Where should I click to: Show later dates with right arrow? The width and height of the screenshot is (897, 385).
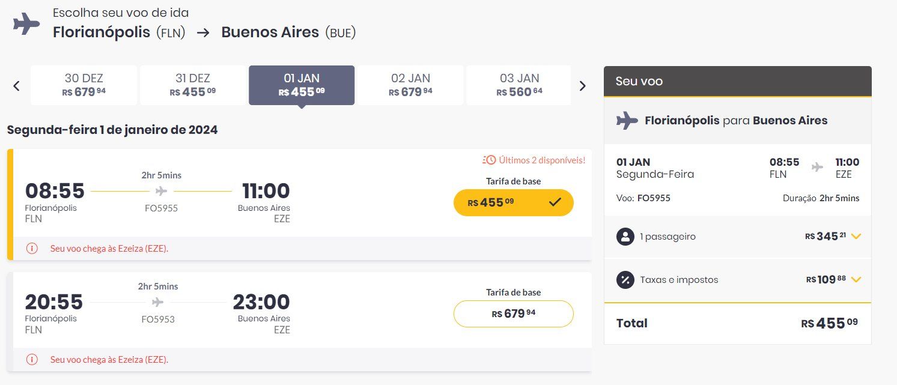click(582, 86)
